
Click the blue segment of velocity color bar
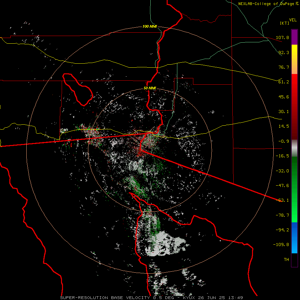(x=294, y=238)
